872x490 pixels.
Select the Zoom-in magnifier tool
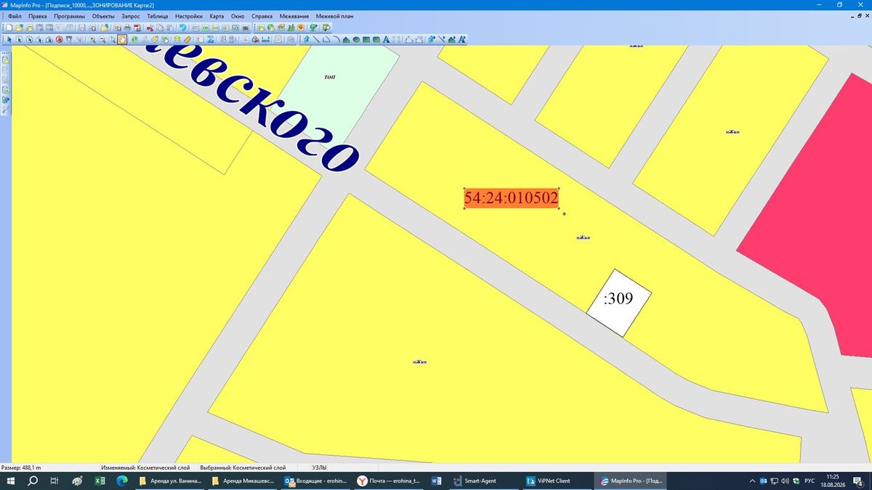92,39
